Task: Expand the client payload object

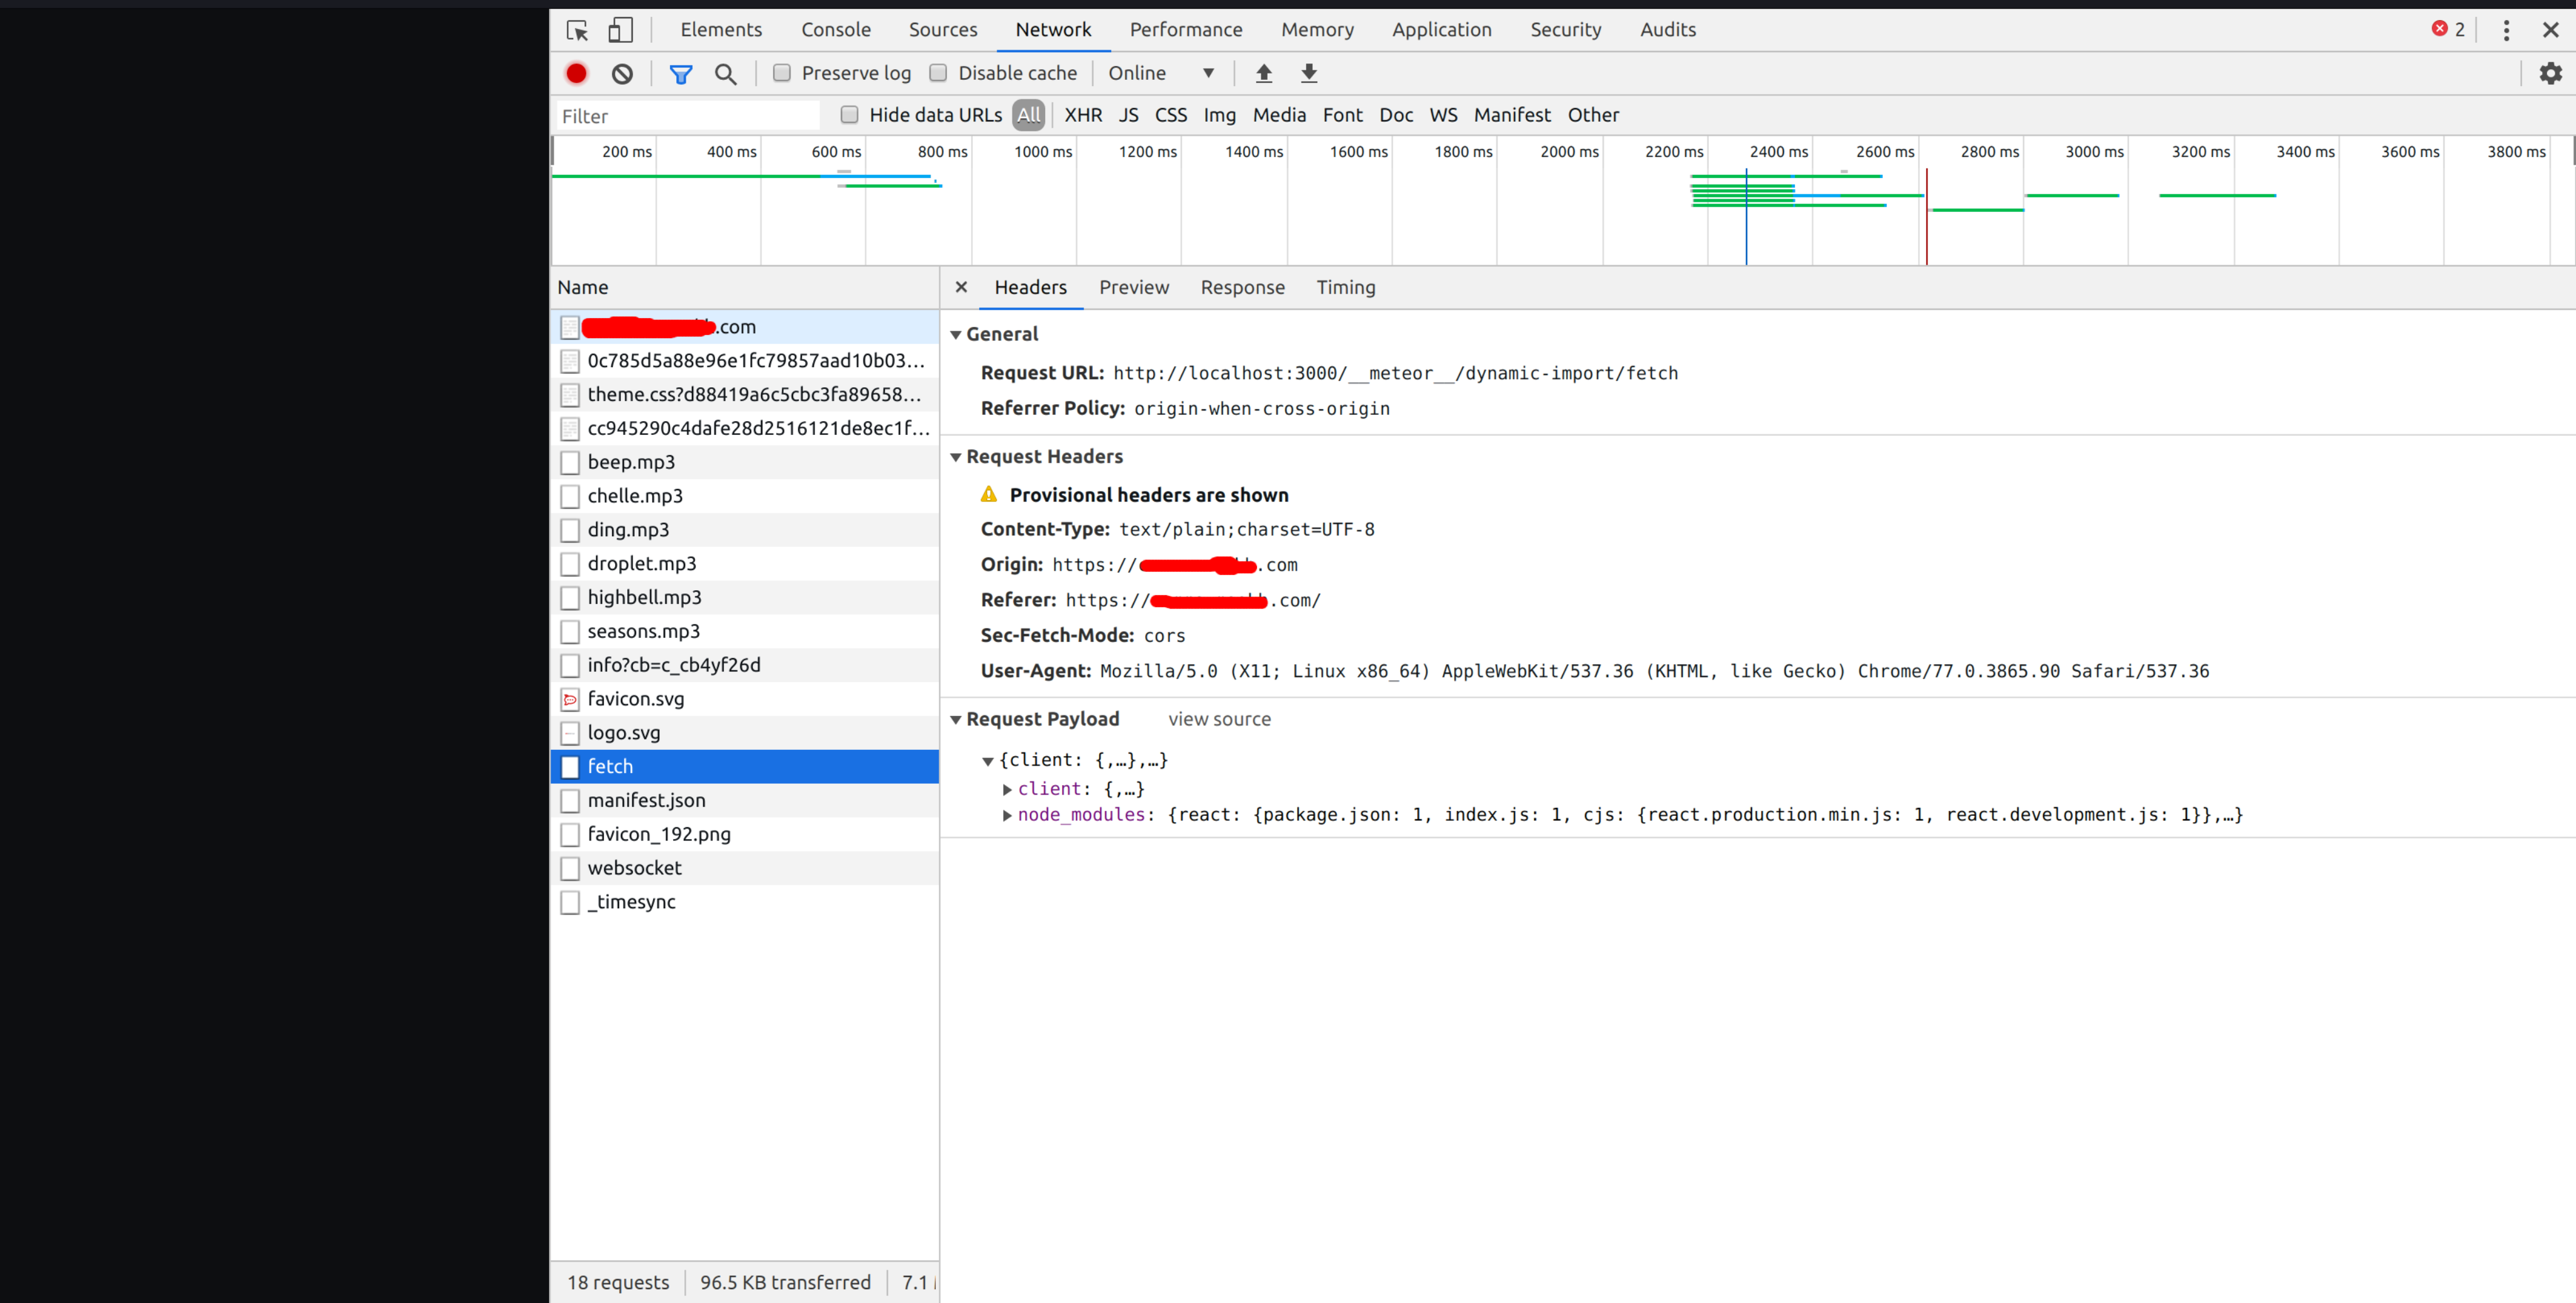Action: pos(1007,790)
